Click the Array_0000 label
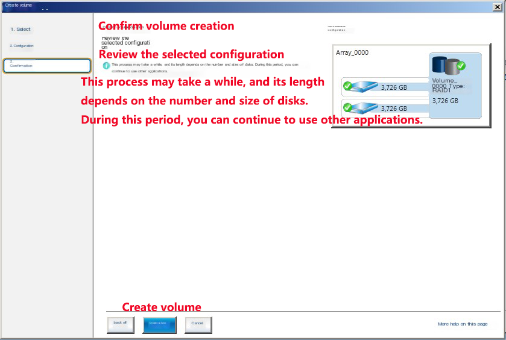Viewport: 506px width, 340px height. 352,52
